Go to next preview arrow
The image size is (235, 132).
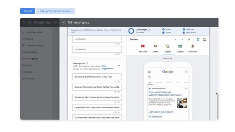point(182,40)
